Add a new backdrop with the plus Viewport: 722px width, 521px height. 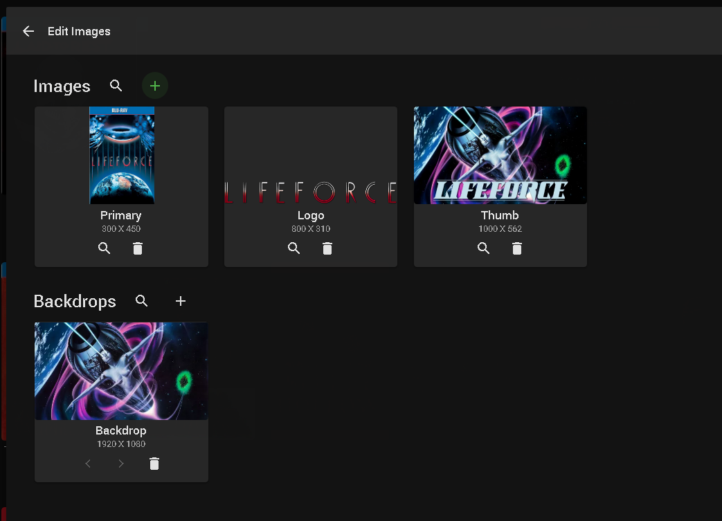click(x=181, y=301)
